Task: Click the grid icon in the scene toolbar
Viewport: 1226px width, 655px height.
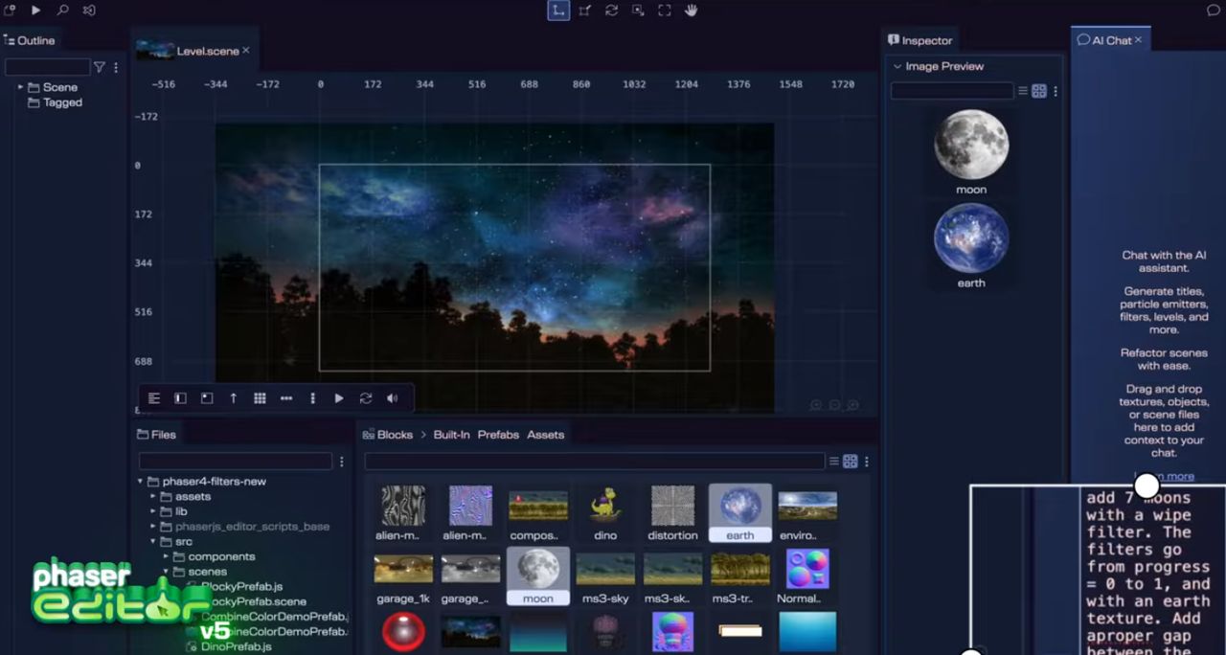Action: 260,398
